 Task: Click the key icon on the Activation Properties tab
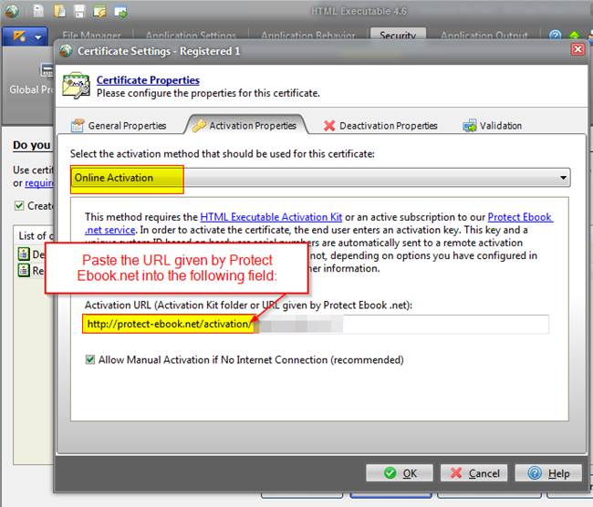[x=199, y=126]
